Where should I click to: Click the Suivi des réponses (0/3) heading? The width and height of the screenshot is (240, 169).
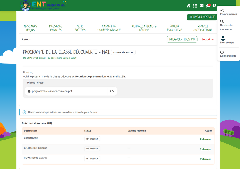coord(37,123)
